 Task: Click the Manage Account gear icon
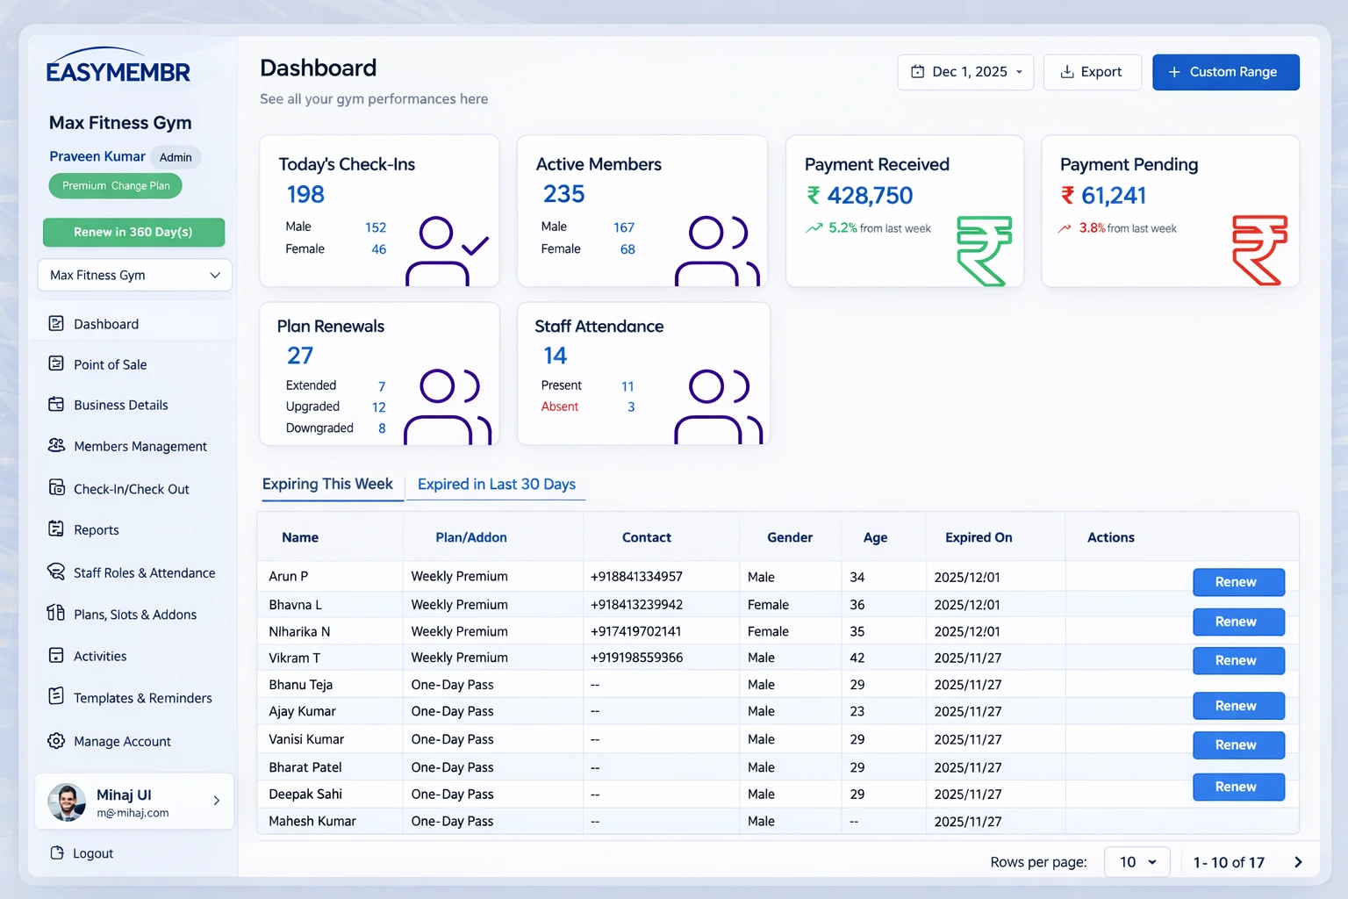pyautogui.click(x=56, y=741)
